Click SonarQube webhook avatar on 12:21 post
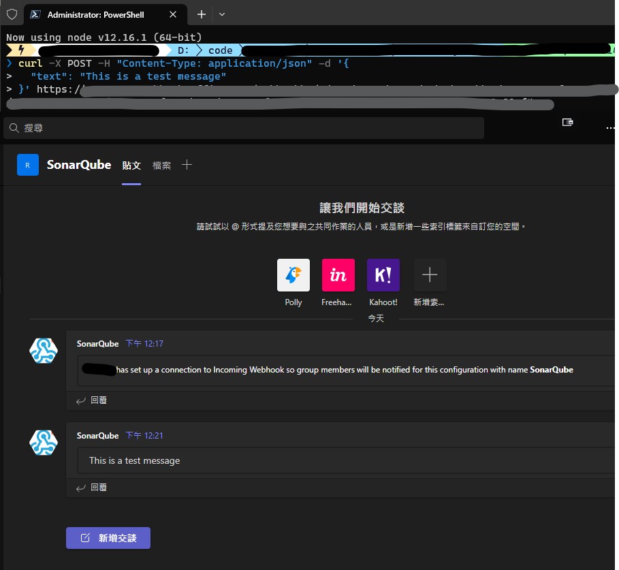 click(44, 443)
